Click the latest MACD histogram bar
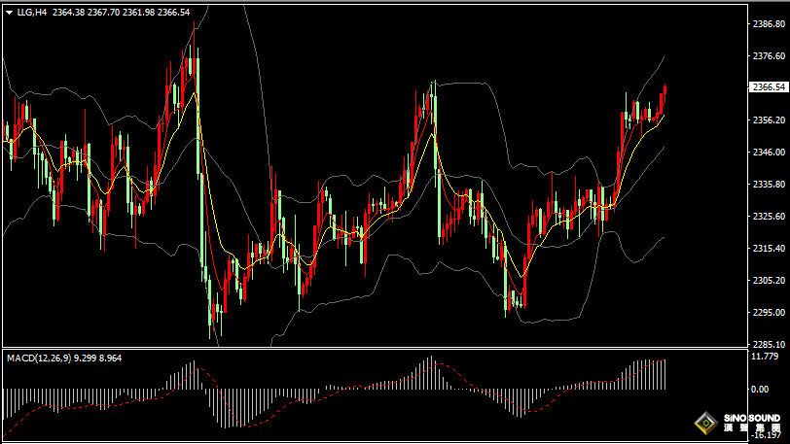The height and width of the screenshot is (444, 790). click(x=665, y=374)
